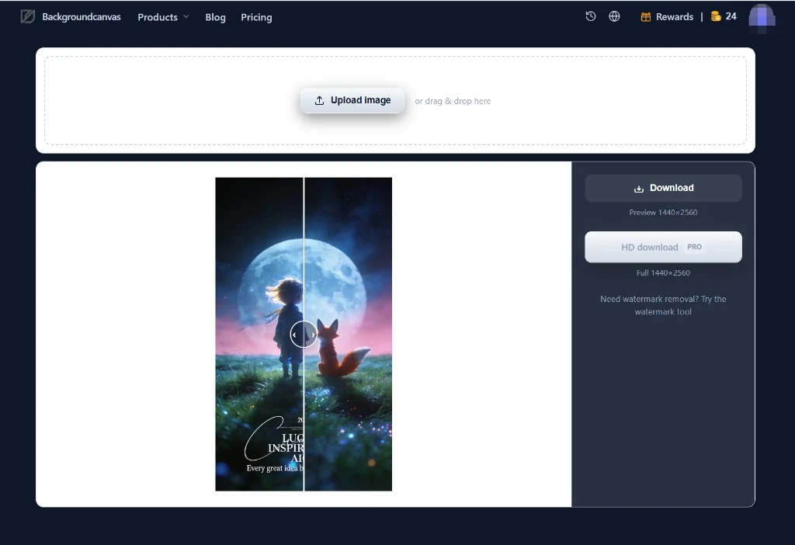Click the Download button
The height and width of the screenshot is (545, 795).
(663, 188)
